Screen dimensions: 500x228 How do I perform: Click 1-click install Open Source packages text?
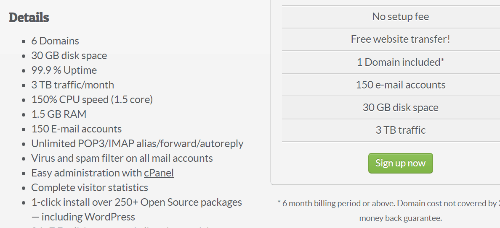tap(136, 209)
